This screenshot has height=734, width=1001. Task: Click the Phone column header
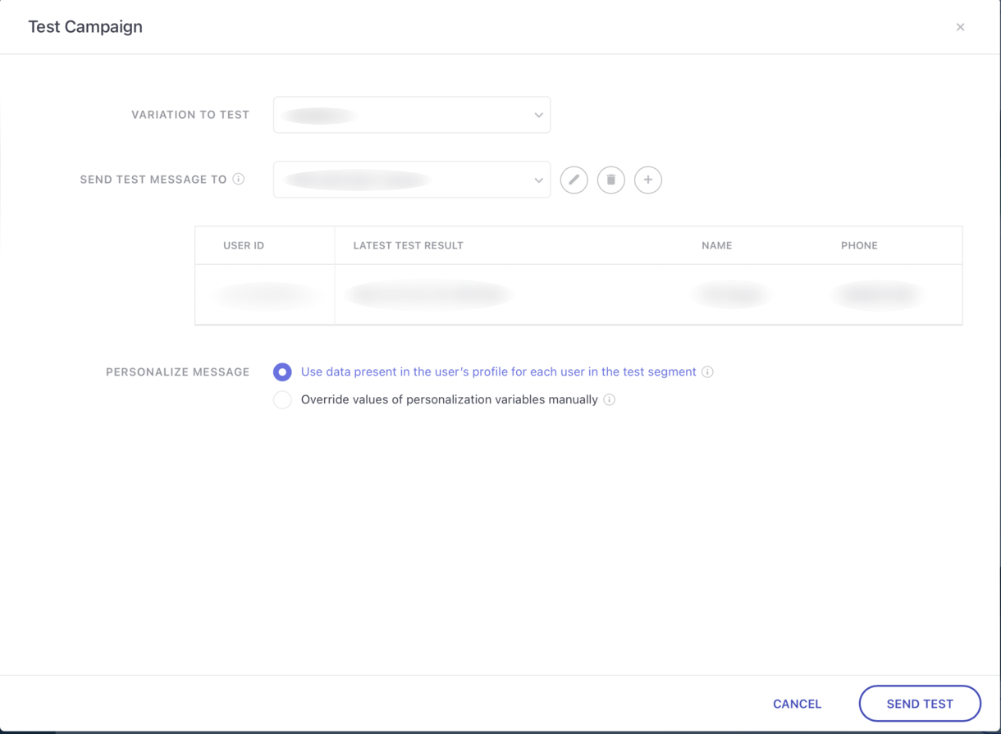click(859, 245)
